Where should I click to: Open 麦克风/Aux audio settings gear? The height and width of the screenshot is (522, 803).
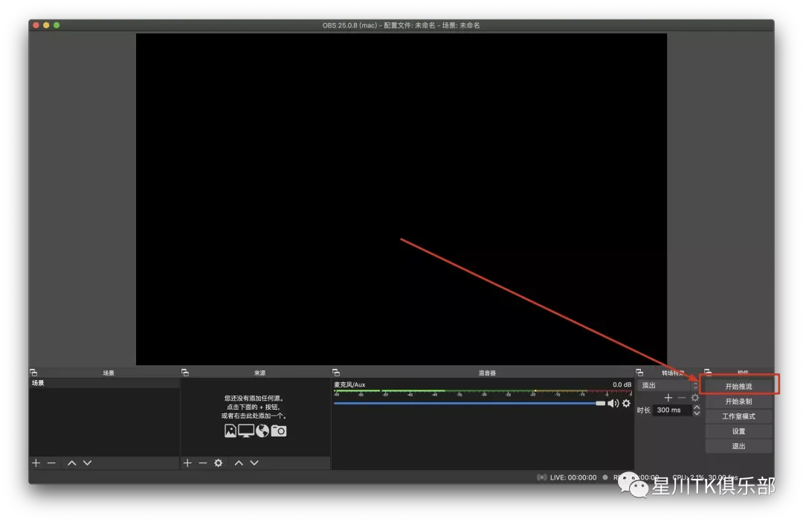tap(626, 403)
